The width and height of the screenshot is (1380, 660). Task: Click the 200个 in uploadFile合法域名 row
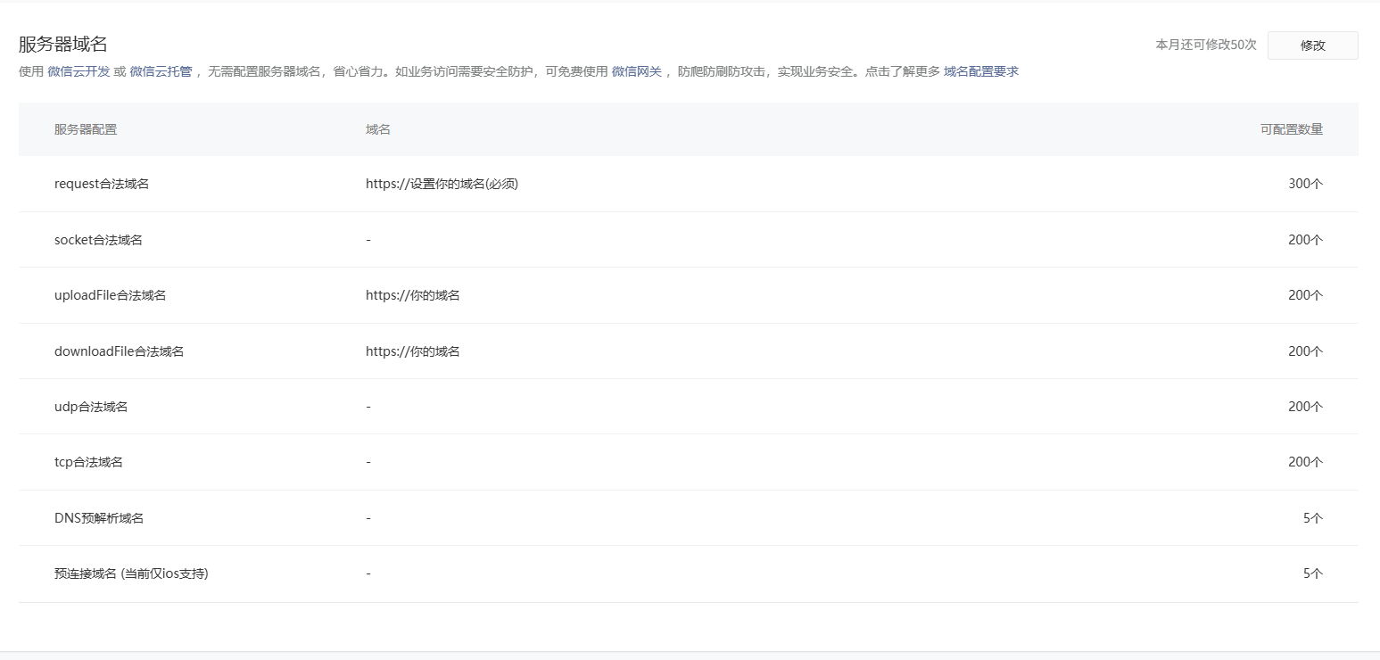tap(1306, 295)
